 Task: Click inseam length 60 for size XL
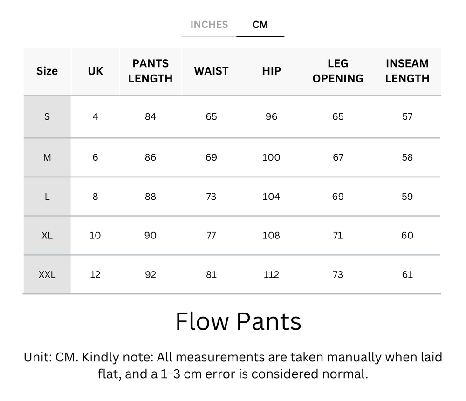pos(407,236)
